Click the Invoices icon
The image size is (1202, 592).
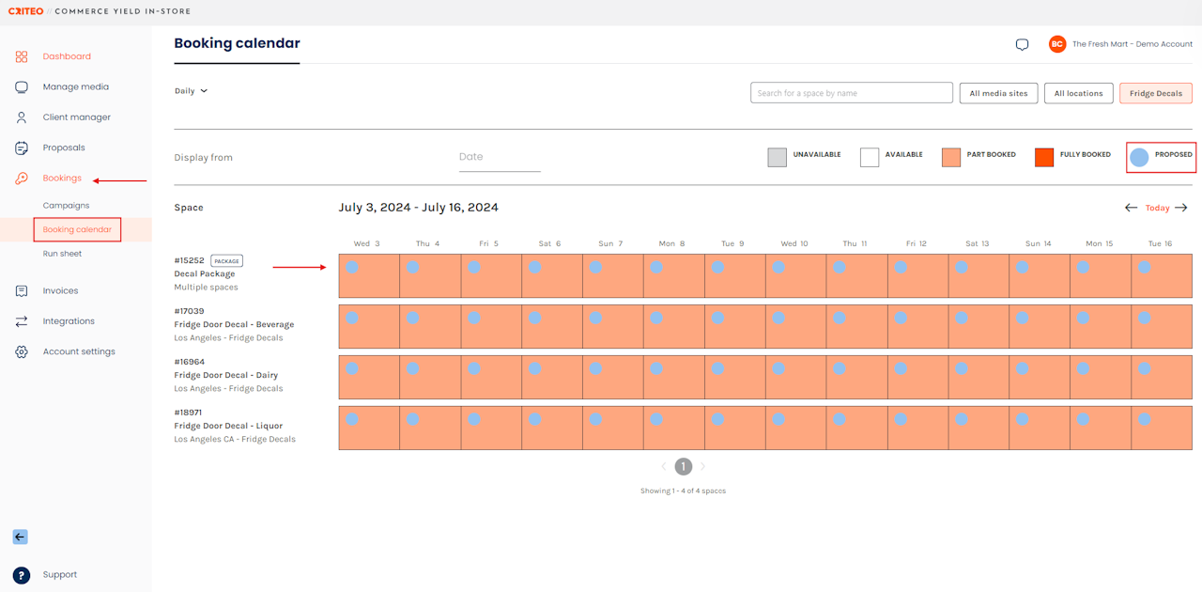tap(22, 291)
